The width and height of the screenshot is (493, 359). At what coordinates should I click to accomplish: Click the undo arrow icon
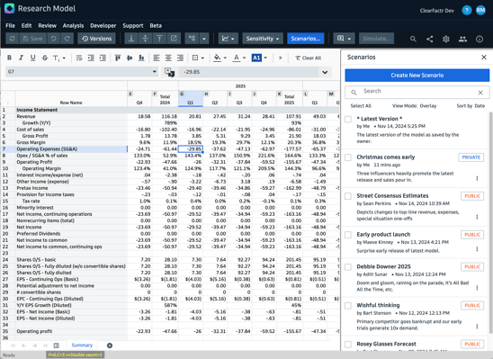pyautogui.click(x=54, y=39)
